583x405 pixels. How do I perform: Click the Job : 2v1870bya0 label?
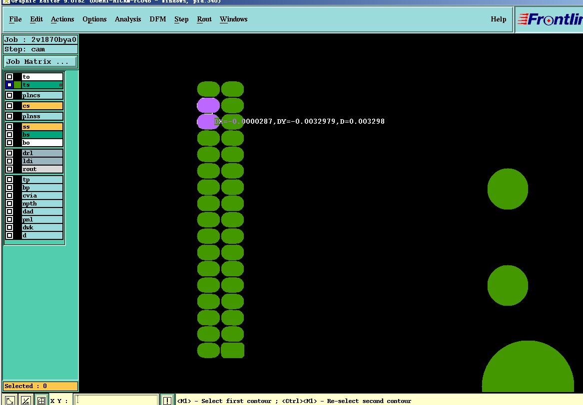coord(40,40)
